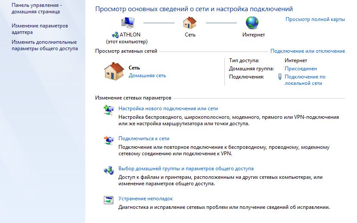Click description starting Диагностика и исправление сетевых проблем
The height and width of the screenshot is (223, 357).
tap(224, 207)
